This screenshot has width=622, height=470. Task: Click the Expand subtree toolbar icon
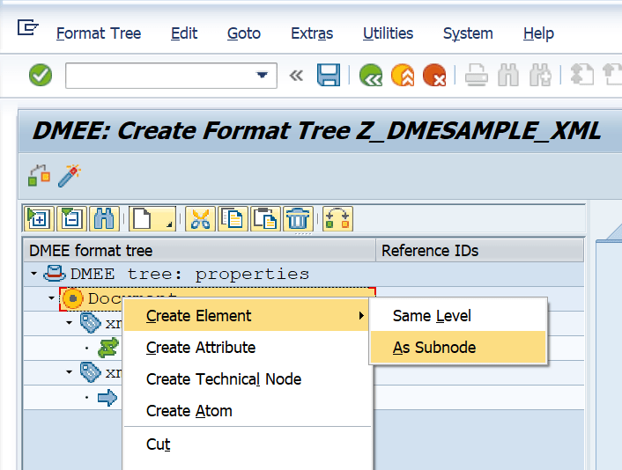[x=39, y=218]
